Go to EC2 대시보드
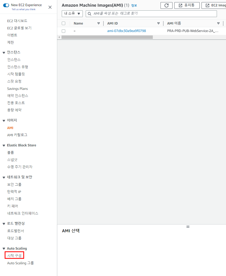Viewport: 226px width, 276px height. (17, 21)
